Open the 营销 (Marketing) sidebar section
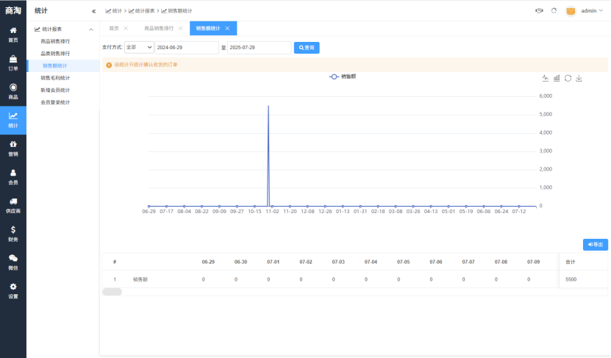Screen dimensions: 611x358 pos(13,148)
